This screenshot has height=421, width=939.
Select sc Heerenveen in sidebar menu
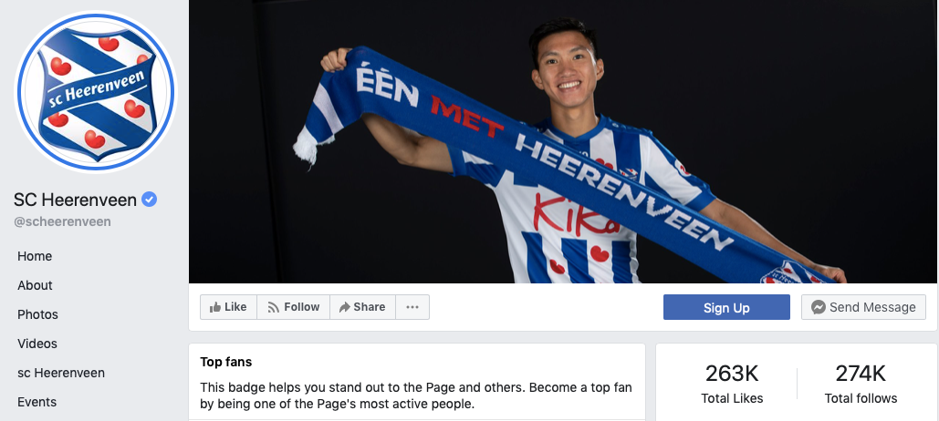pos(61,374)
